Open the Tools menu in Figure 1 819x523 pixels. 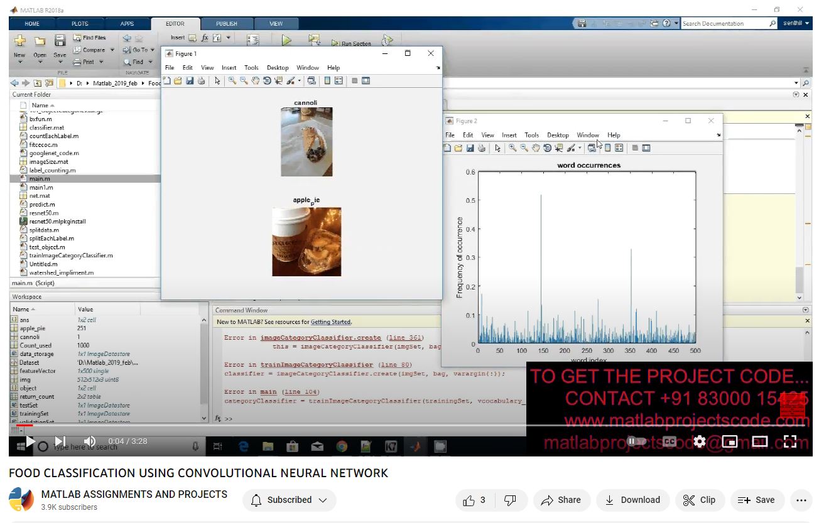(251, 68)
